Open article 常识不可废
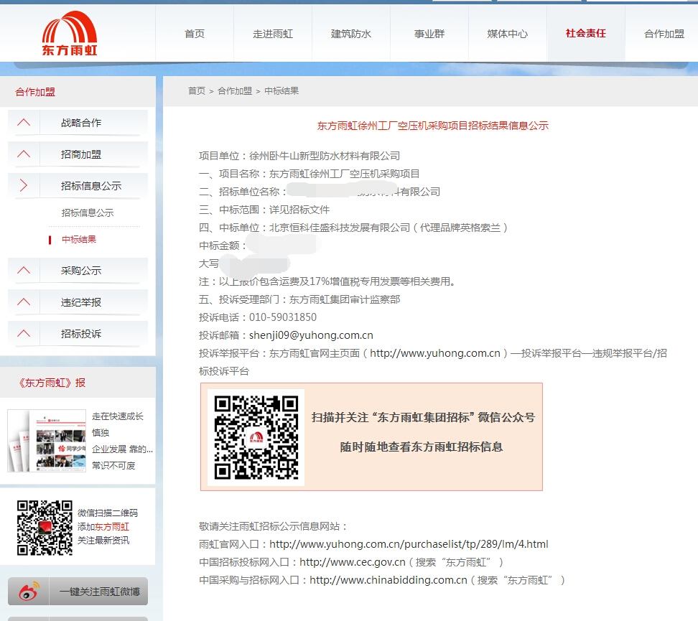698x621 pixels. 113,466
